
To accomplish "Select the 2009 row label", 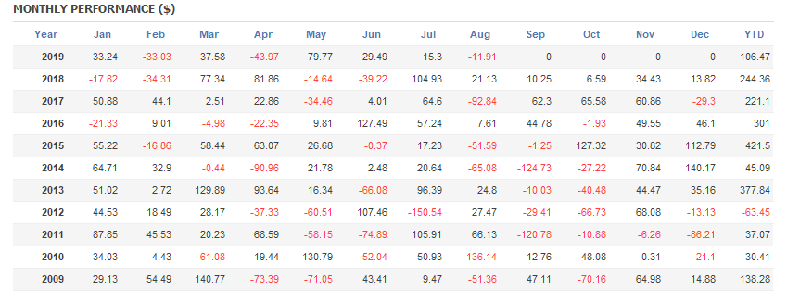I will pos(53,279).
